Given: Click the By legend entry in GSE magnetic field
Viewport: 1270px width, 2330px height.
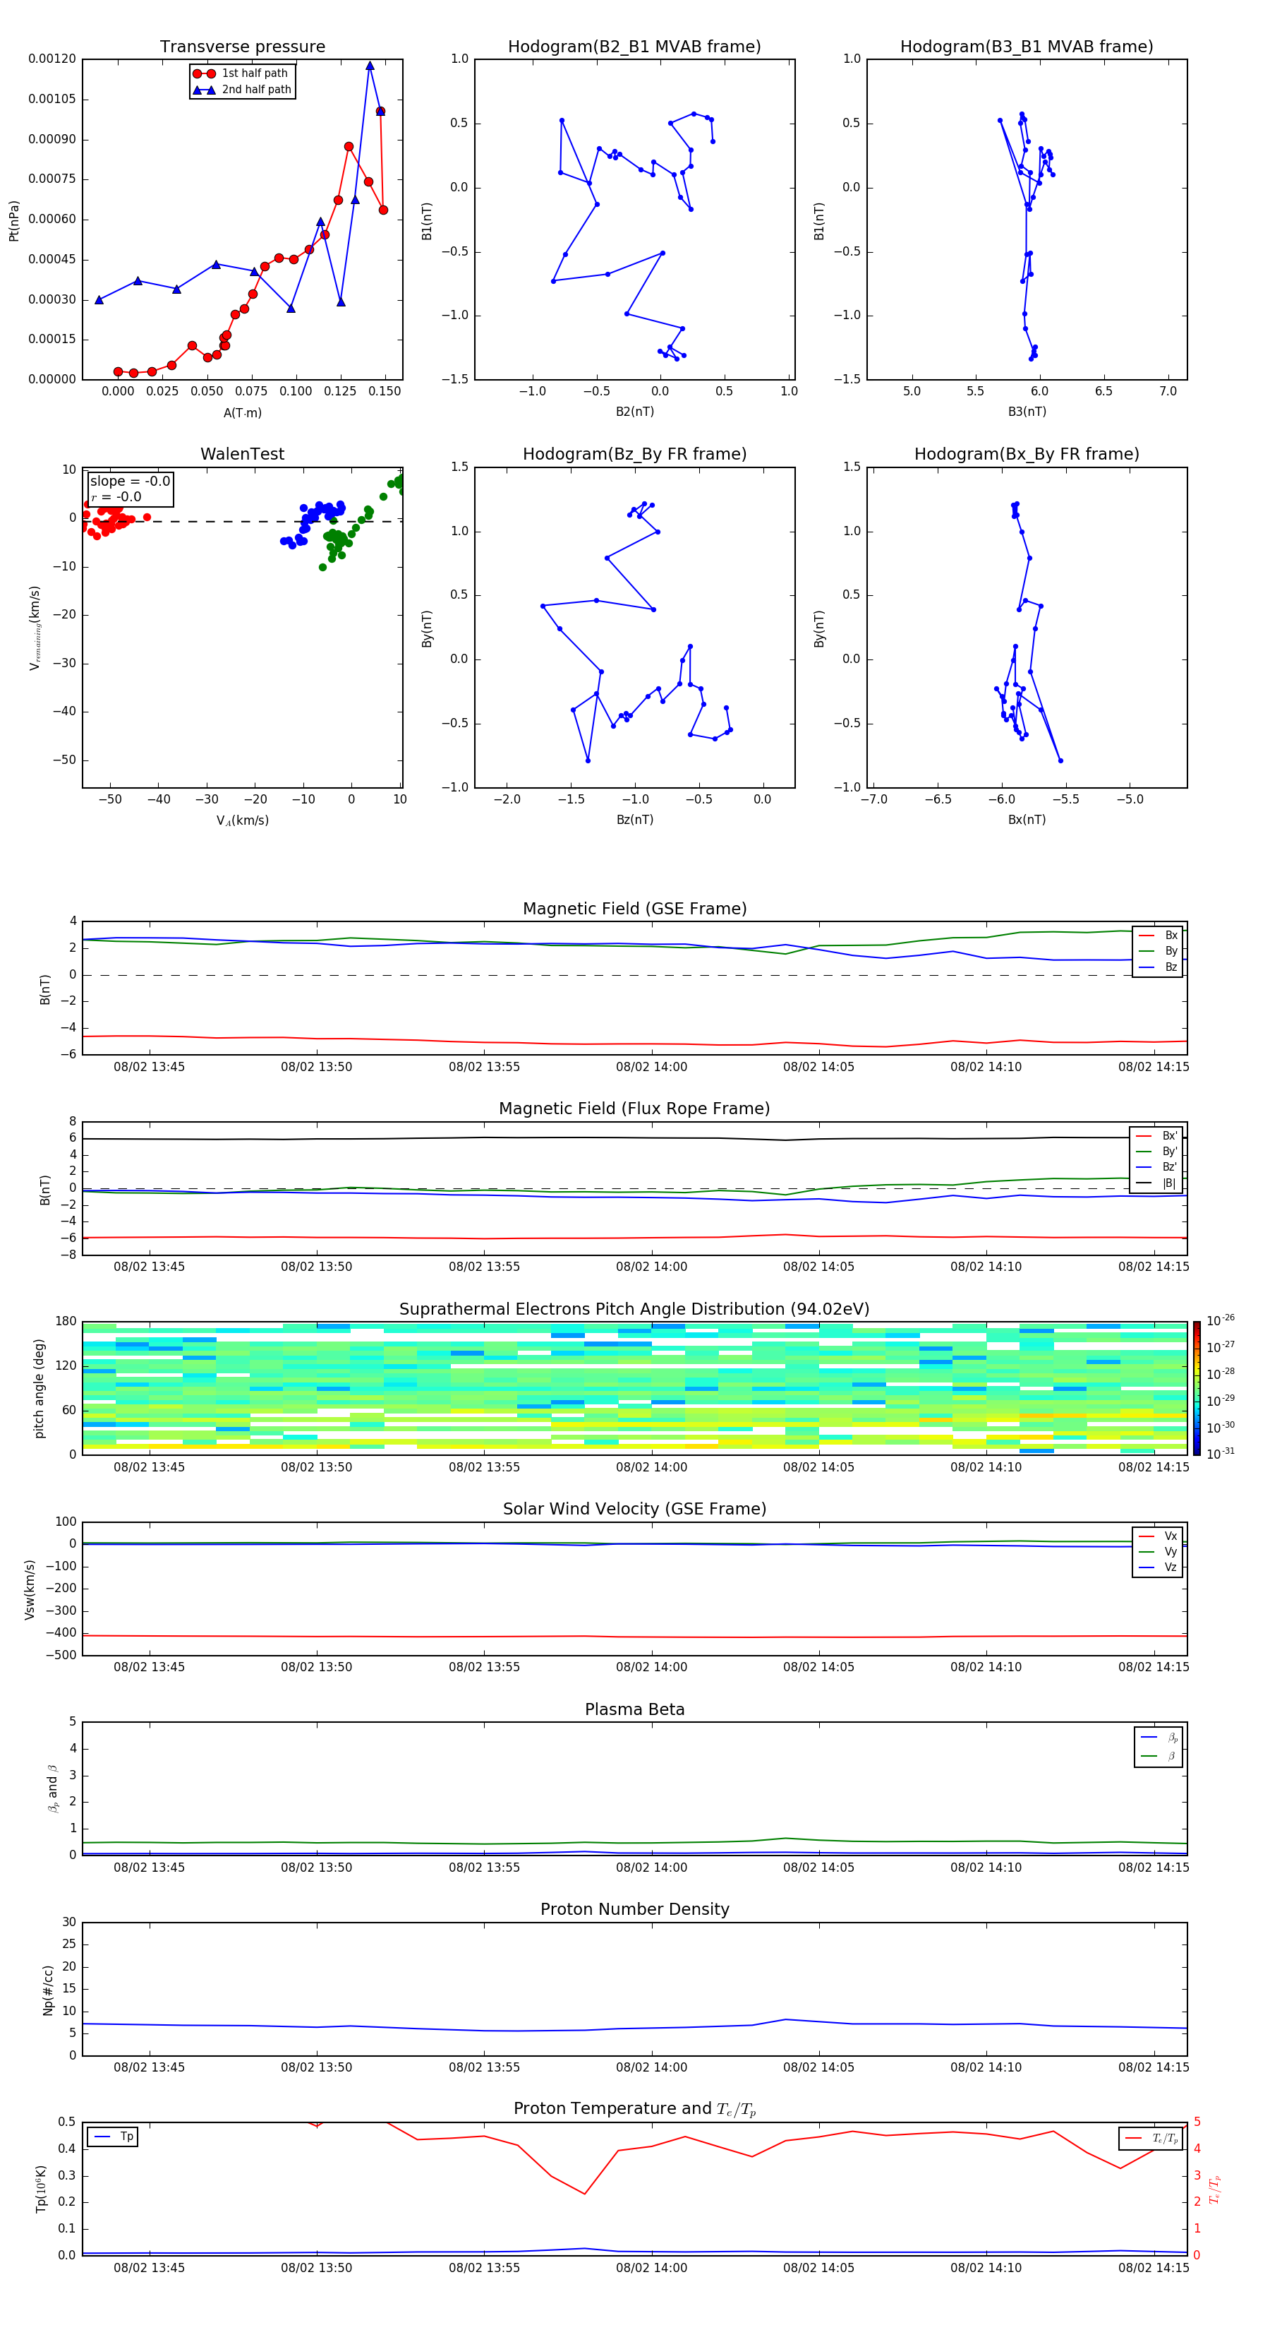Looking at the screenshot, I should [x=1158, y=952].
